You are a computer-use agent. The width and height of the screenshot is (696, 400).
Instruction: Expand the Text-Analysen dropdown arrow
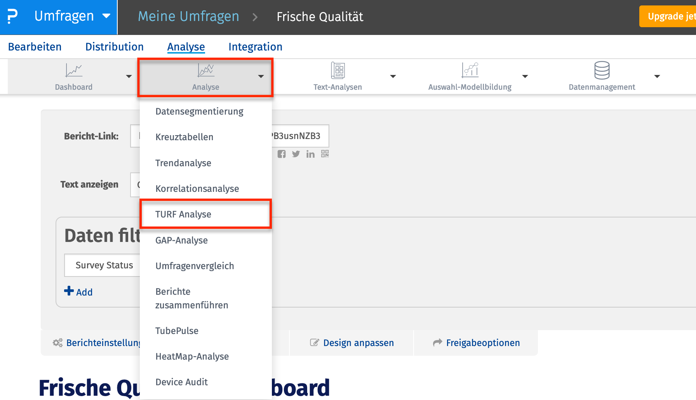[x=393, y=77]
